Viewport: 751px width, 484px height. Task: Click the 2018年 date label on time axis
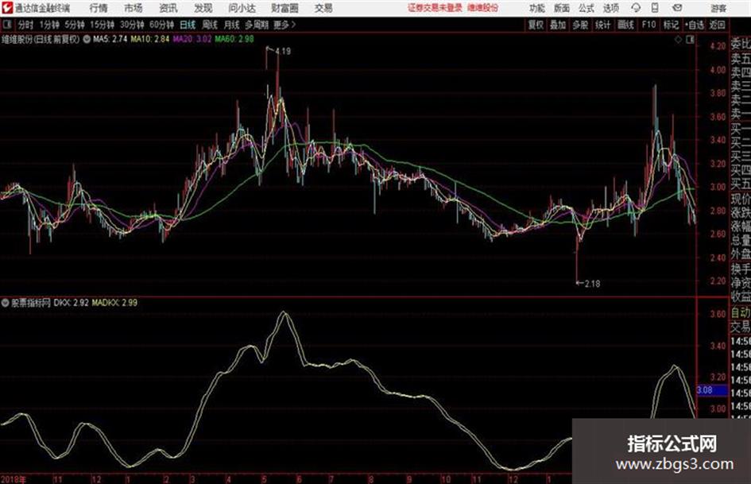[13, 478]
